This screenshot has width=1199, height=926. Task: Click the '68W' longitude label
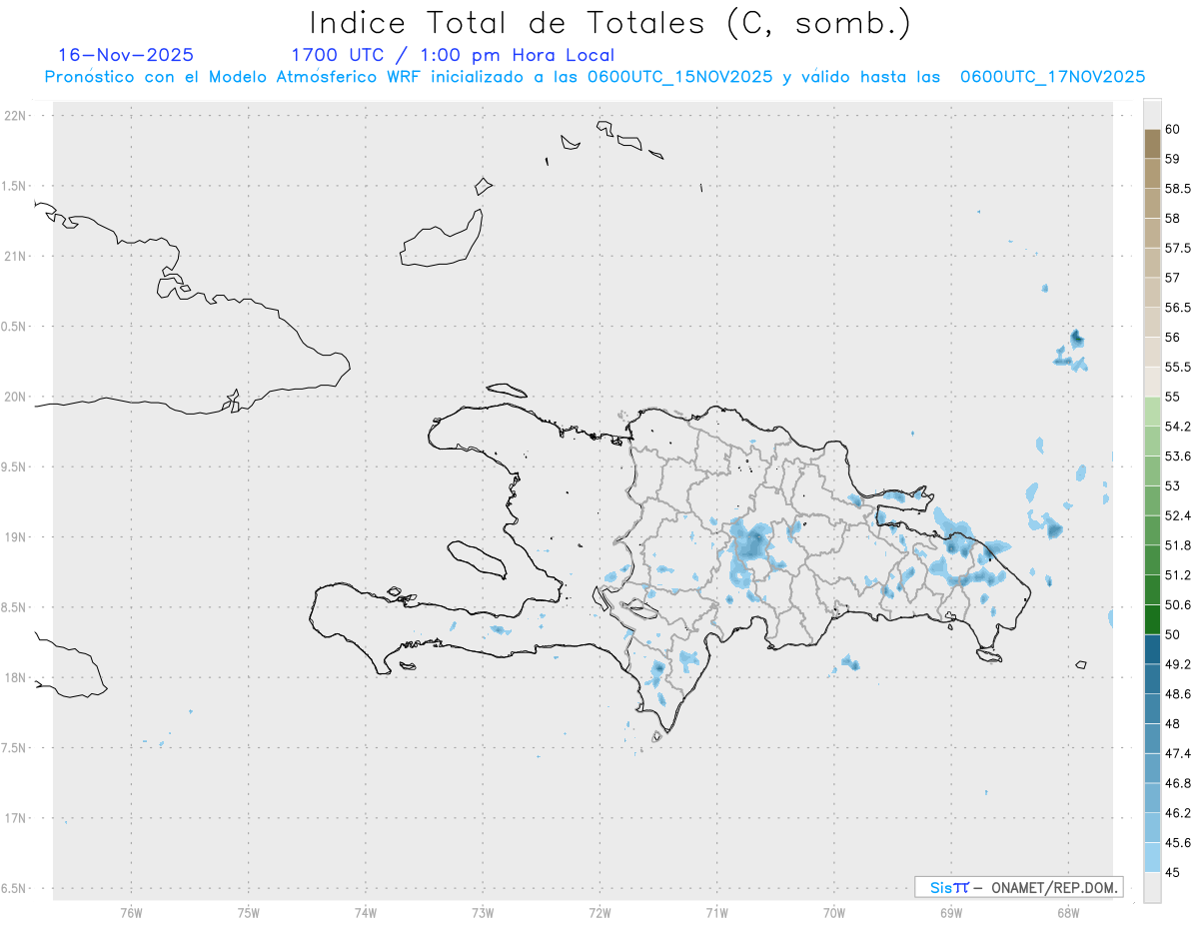pyautogui.click(x=1068, y=912)
